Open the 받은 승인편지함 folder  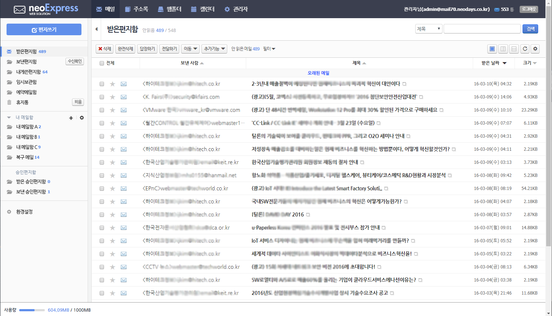[x=31, y=182]
